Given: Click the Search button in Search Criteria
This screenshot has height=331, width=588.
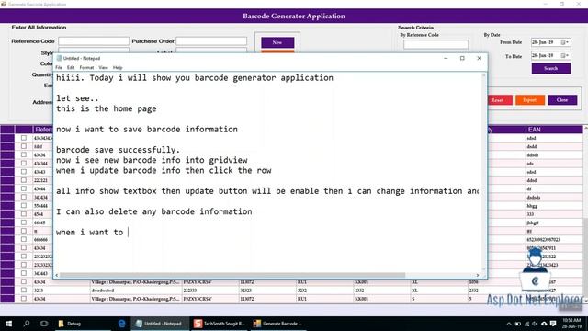Looking at the screenshot, I should point(551,68).
